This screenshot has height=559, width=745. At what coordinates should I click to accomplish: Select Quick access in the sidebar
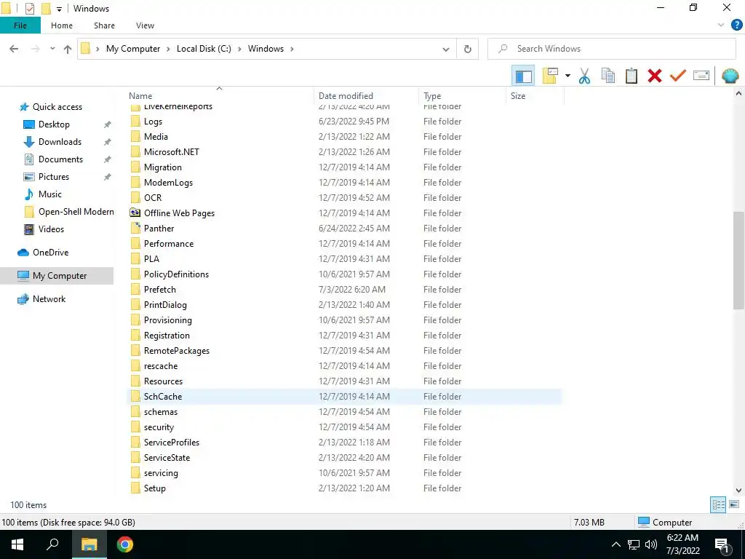point(57,107)
